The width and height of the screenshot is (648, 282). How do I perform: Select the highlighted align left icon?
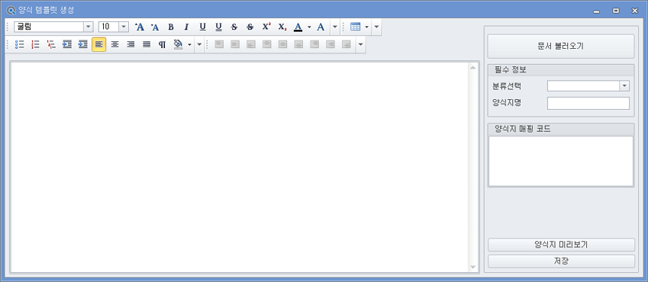(98, 44)
